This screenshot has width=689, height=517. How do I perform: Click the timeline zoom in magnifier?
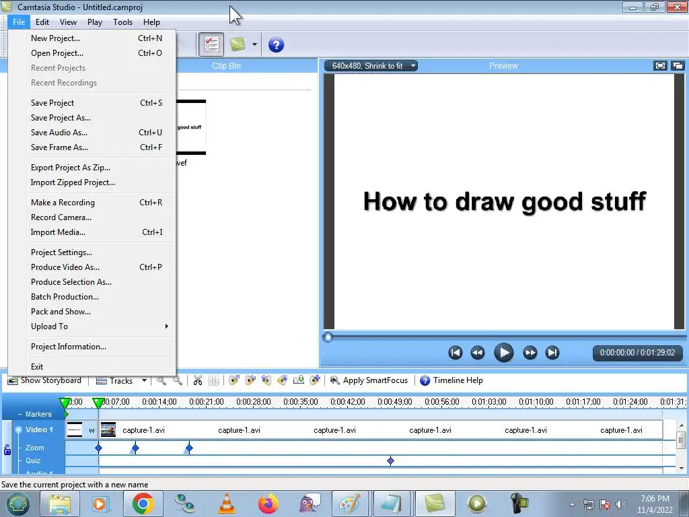(x=161, y=381)
